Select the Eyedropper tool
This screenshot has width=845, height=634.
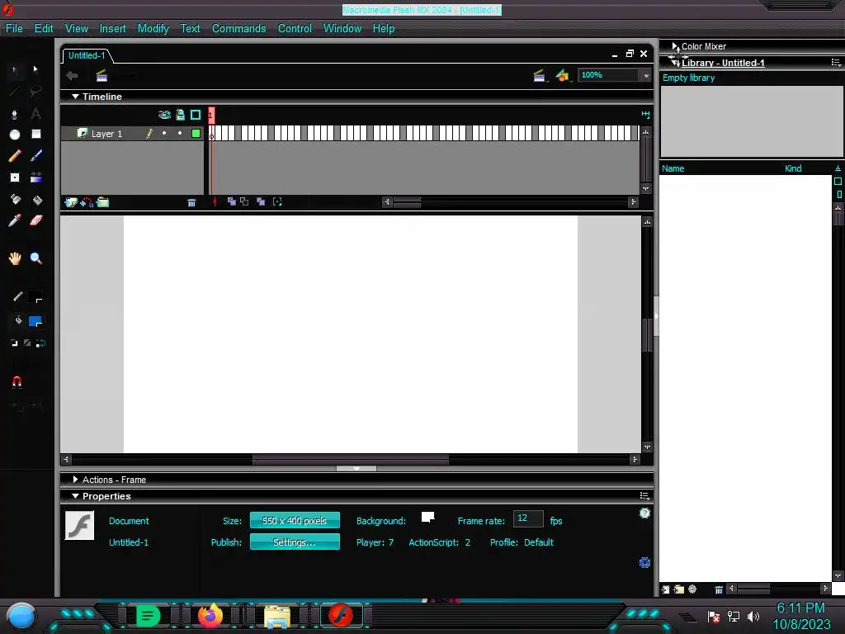point(15,220)
